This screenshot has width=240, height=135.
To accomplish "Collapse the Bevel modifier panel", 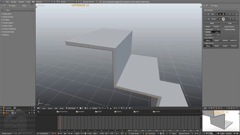I will click(x=205, y=19).
